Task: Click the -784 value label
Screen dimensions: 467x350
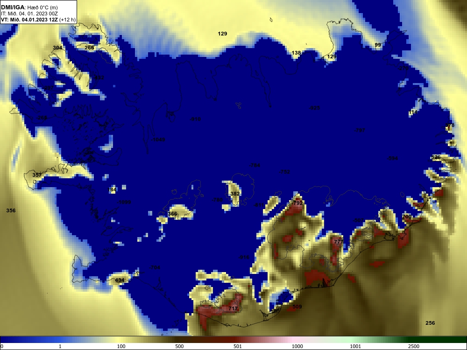Action: click(255, 165)
